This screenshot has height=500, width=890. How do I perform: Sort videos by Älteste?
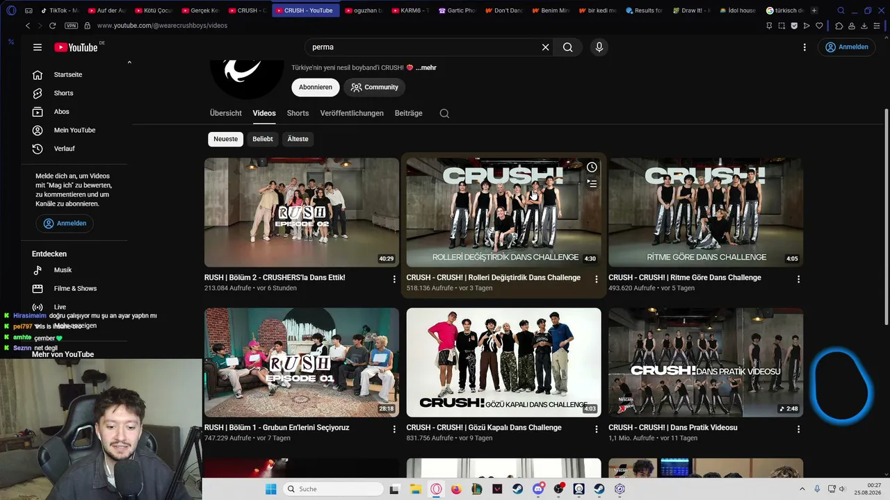[x=298, y=139]
